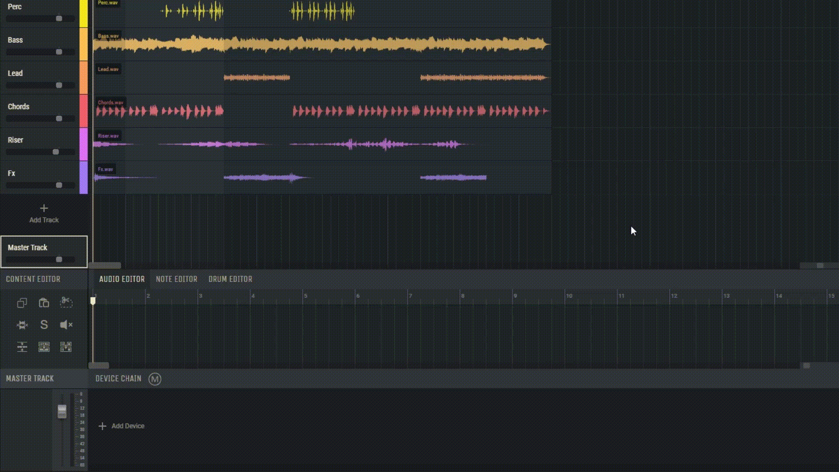The image size is (839, 472).
Task: Click the Split clip icon
Action: (22, 325)
